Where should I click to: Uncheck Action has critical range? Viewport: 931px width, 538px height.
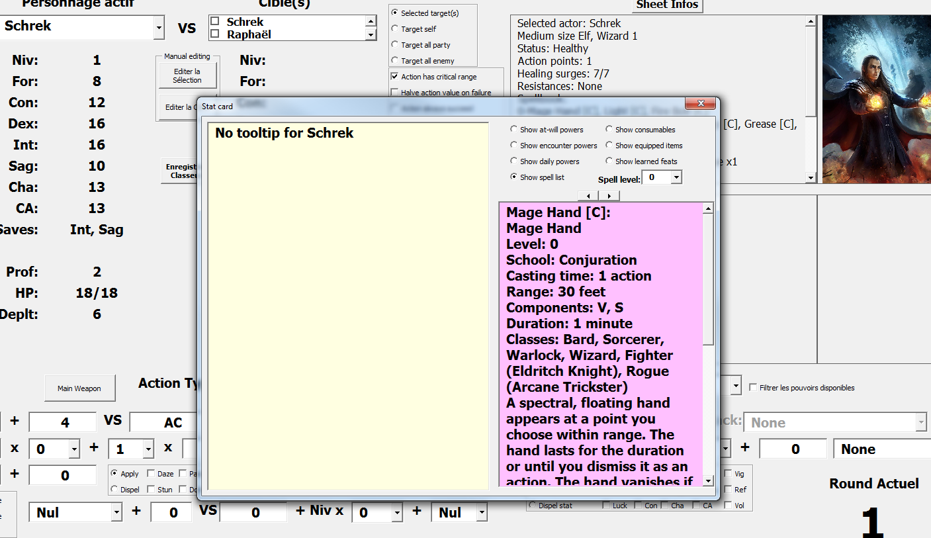pos(395,77)
